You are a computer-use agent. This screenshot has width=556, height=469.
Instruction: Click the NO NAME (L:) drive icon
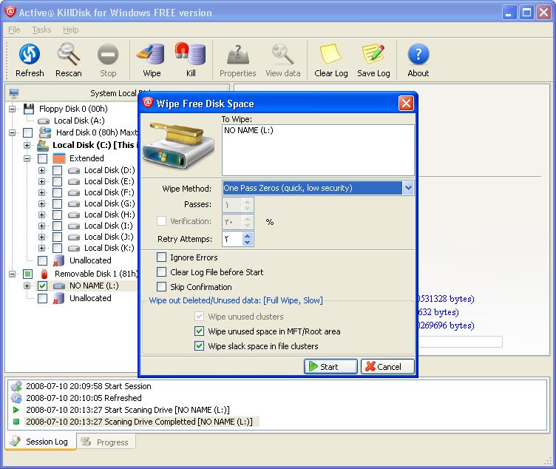59,286
